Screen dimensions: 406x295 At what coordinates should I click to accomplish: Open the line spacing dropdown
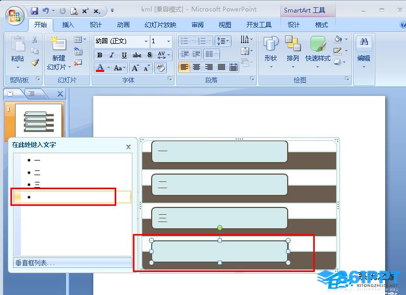[x=223, y=41]
